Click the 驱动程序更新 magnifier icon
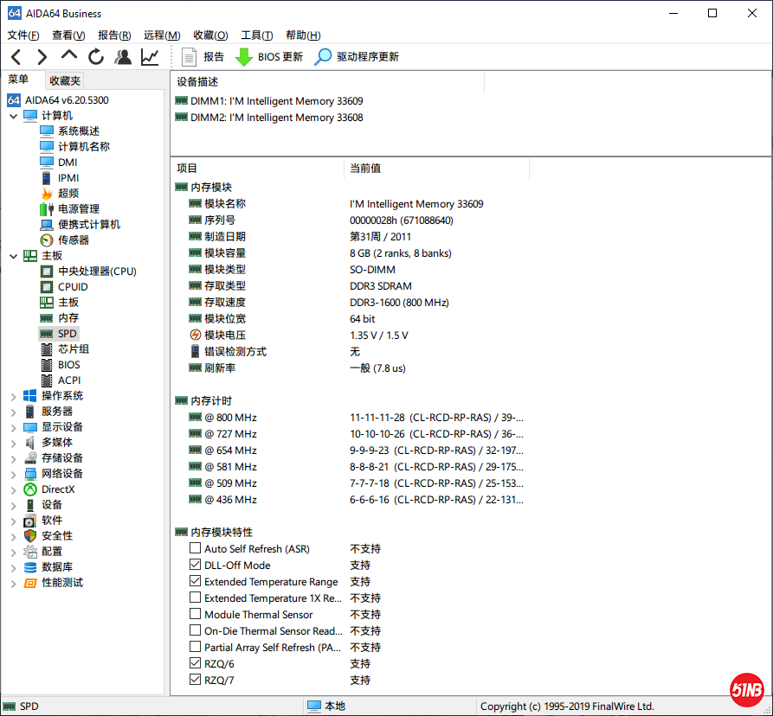Image resolution: width=773 pixels, height=716 pixels. point(323,57)
